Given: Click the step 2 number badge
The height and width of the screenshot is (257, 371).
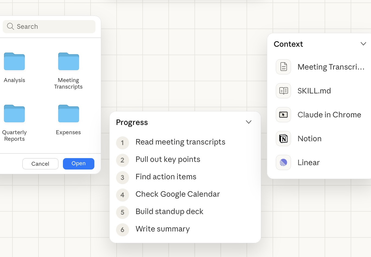Looking at the screenshot, I should pyautogui.click(x=123, y=160).
